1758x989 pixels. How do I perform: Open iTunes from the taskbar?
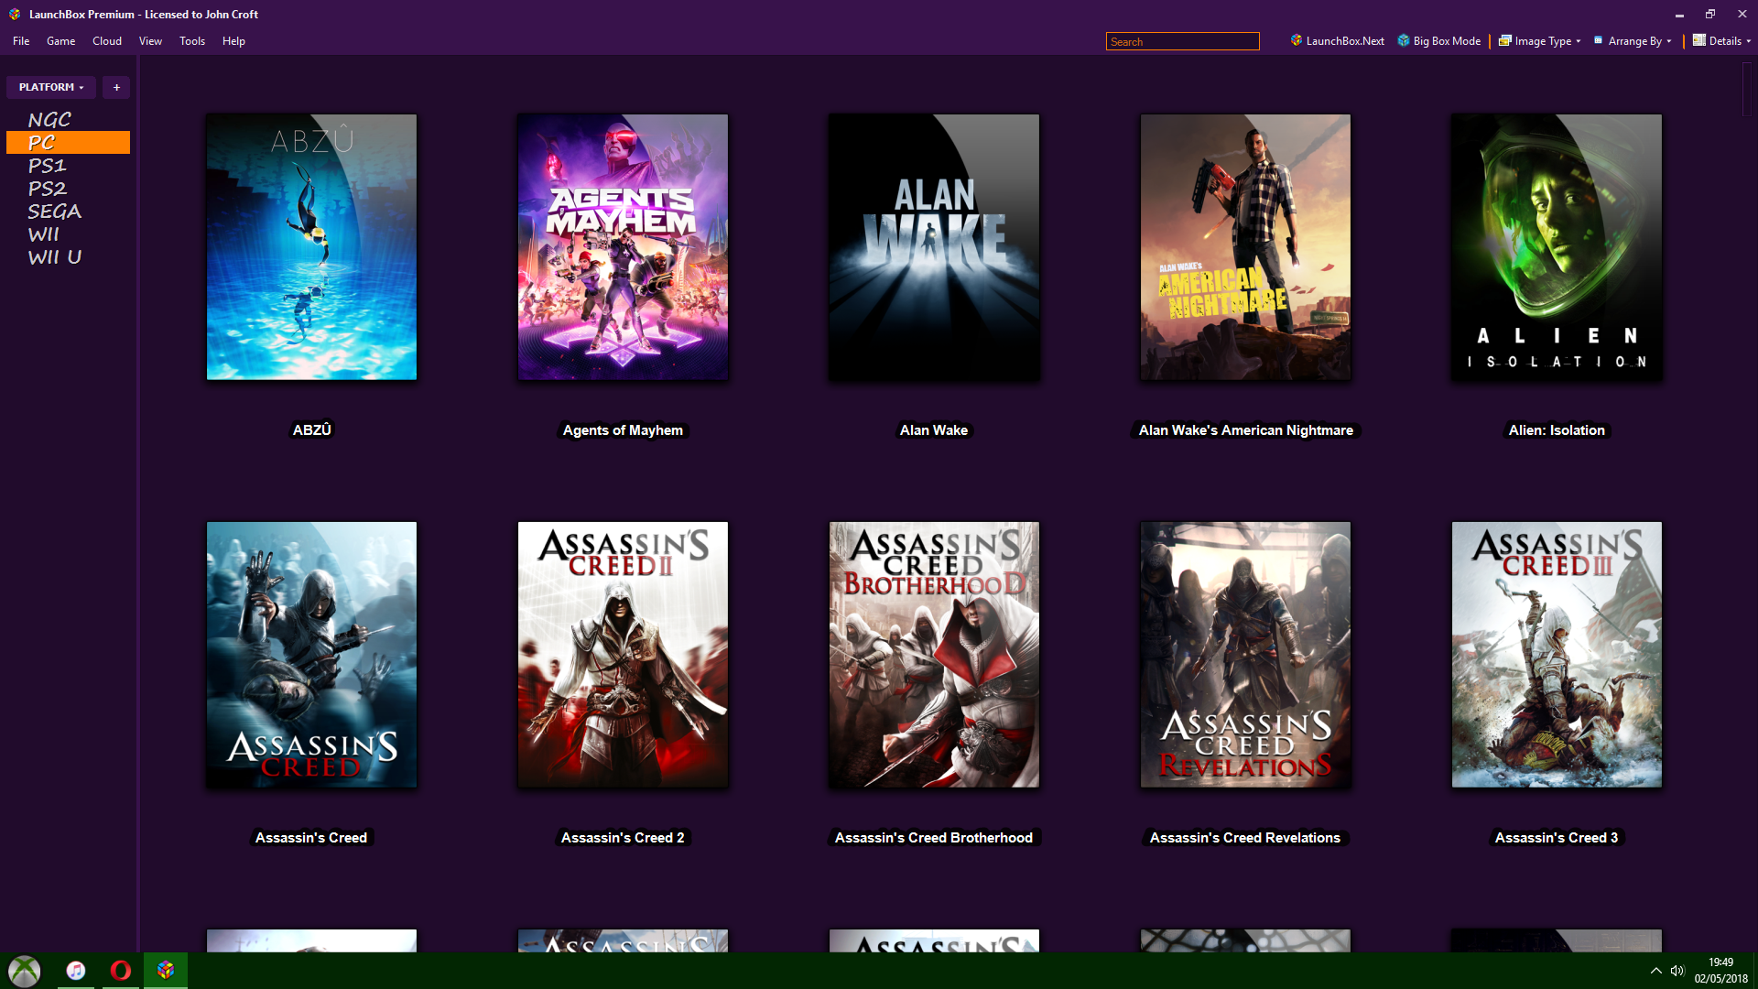pos(76,971)
